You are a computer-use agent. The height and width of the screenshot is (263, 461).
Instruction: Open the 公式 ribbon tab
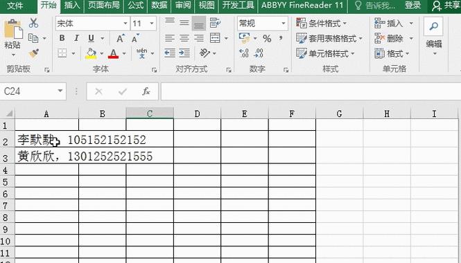pyautogui.click(x=136, y=6)
